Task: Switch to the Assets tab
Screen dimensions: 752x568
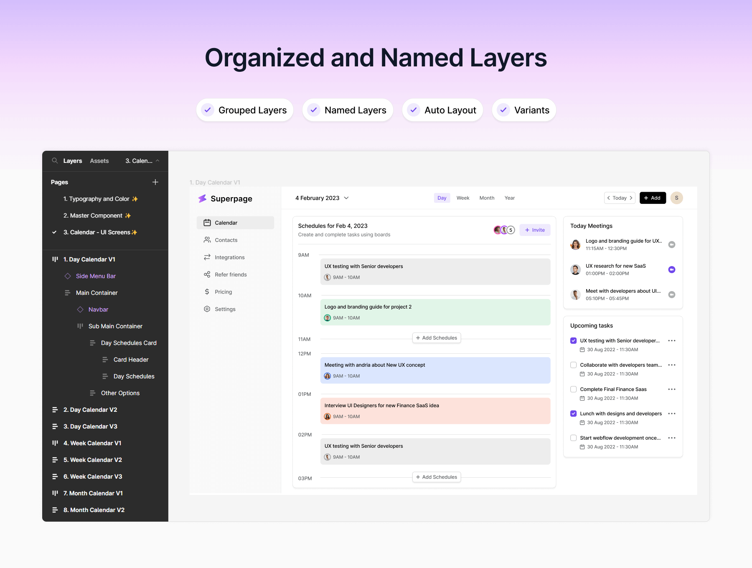Action: click(99, 161)
